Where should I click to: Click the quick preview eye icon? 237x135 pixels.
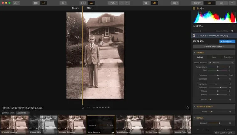(146, 3)
